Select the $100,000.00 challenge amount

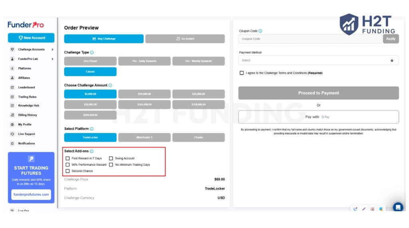point(144,104)
